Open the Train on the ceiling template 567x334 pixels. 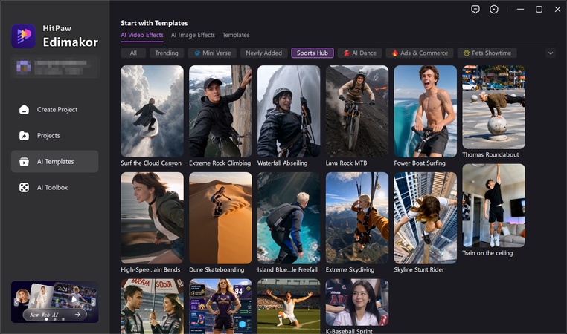(x=494, y=206)
